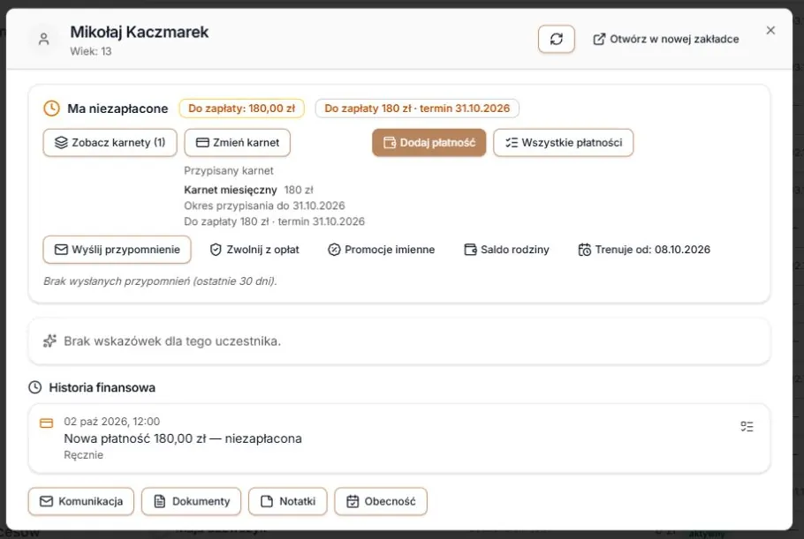Click the 'Ma niezapłacone' status label
This screenshot has width=804, height=539.
click(118, 109)
